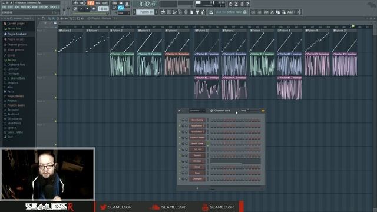Viewport: 377px width, 212px height.
Task: Mute the Faux Amor 2 channel LED
Action: click(180, 132)
